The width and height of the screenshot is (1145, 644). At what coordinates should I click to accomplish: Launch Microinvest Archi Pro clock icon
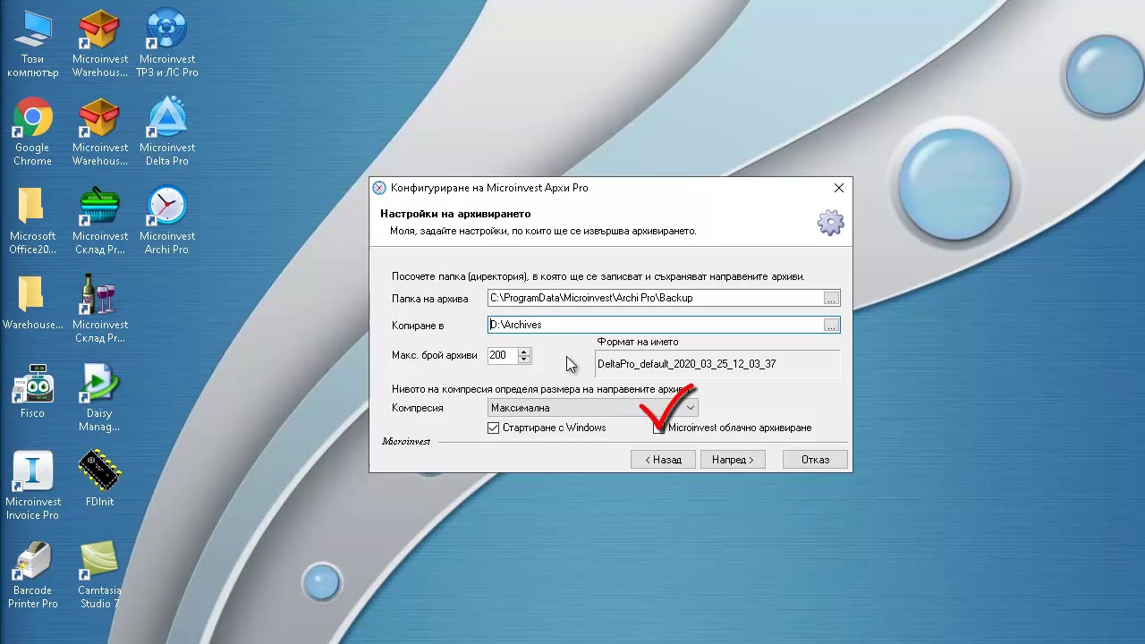(167, 221)
